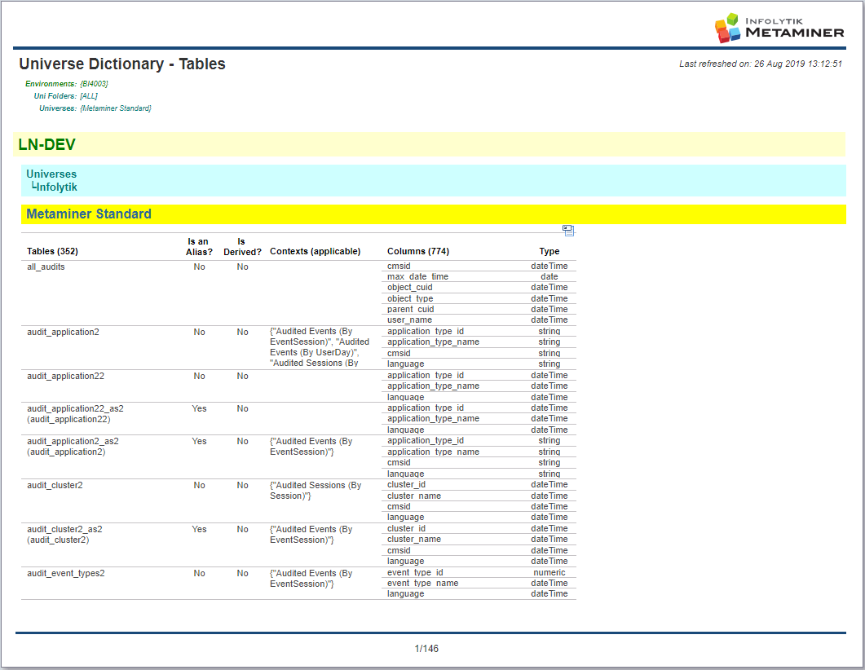
Task: Click the page indicator '1/146'
Action: tap(426, 649)
